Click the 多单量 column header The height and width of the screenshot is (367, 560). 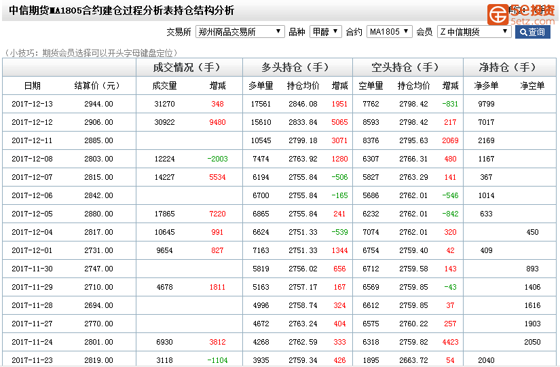coord(261,85)
